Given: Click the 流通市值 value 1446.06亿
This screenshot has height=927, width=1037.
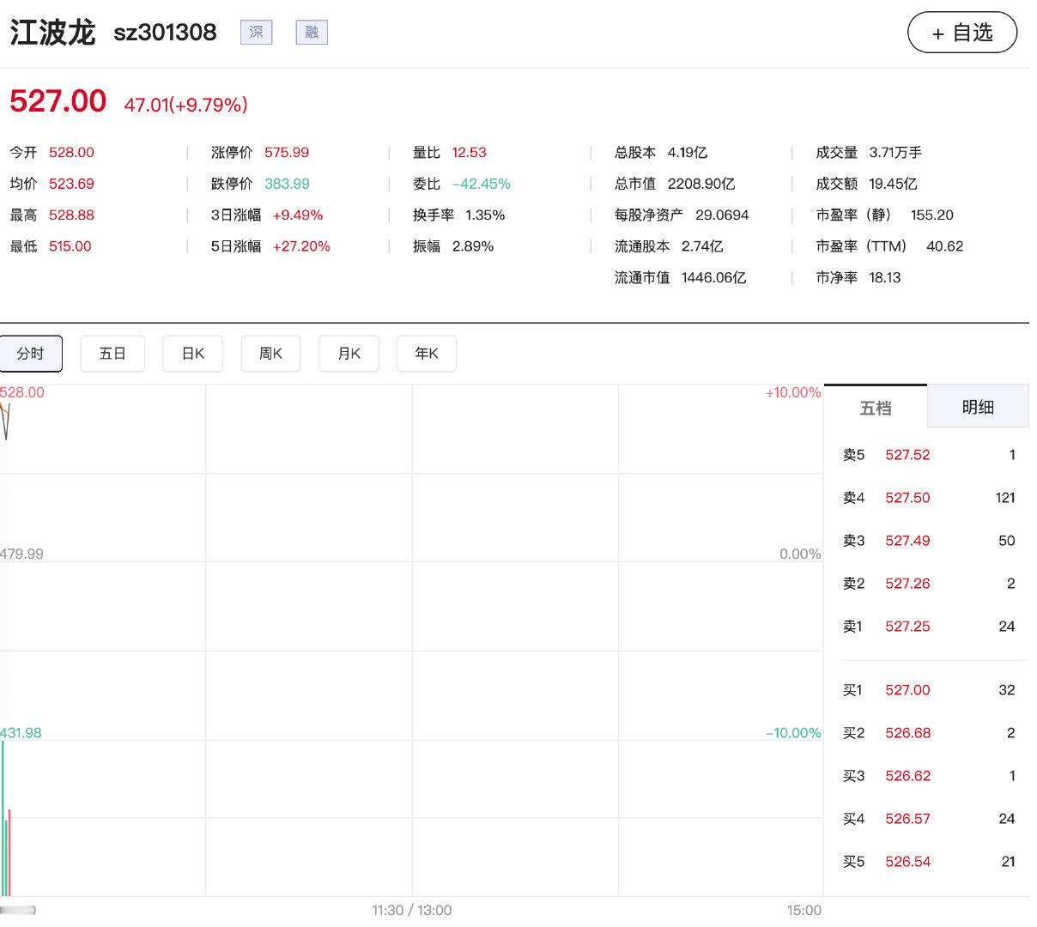Looking at the screenshot, I should [713, 278].
